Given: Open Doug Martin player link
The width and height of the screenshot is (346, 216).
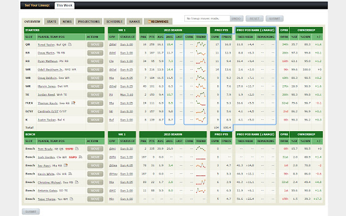Looking at the screenshot, I should point(45,53).
